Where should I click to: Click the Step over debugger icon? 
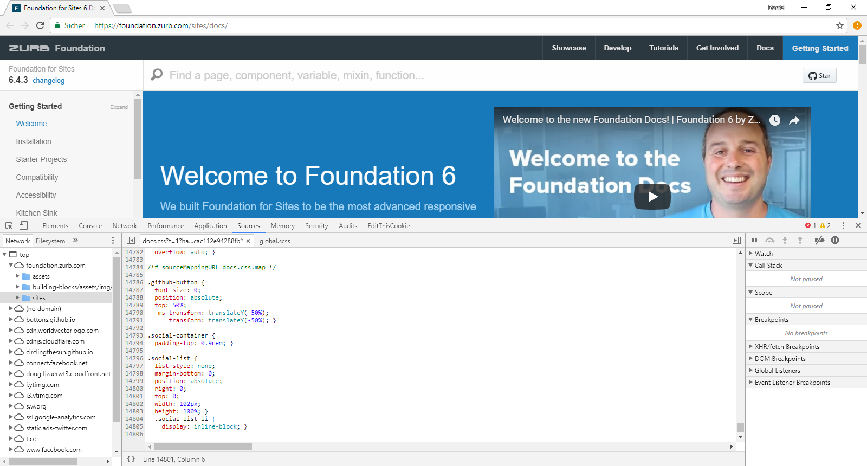pyautogui.click(x=769, y=241)
